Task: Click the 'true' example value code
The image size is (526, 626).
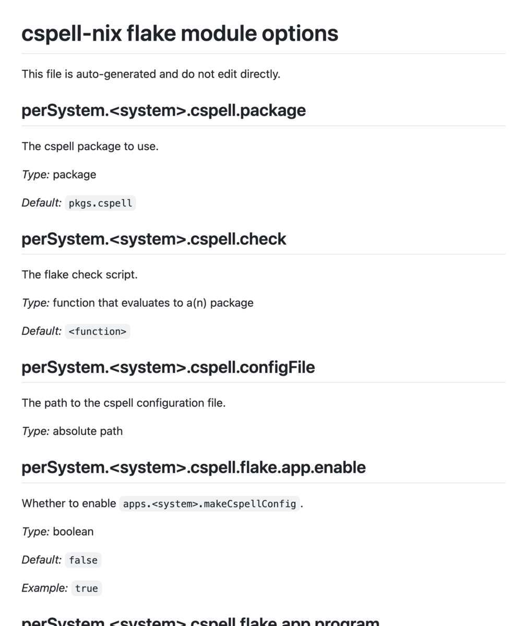Action: click(x=87, y=588)
